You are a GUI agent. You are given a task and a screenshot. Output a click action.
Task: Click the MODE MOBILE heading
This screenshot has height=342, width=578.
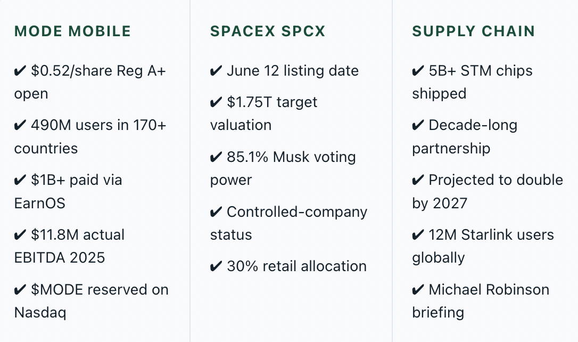pyautogui.click(x=72, y=31)
